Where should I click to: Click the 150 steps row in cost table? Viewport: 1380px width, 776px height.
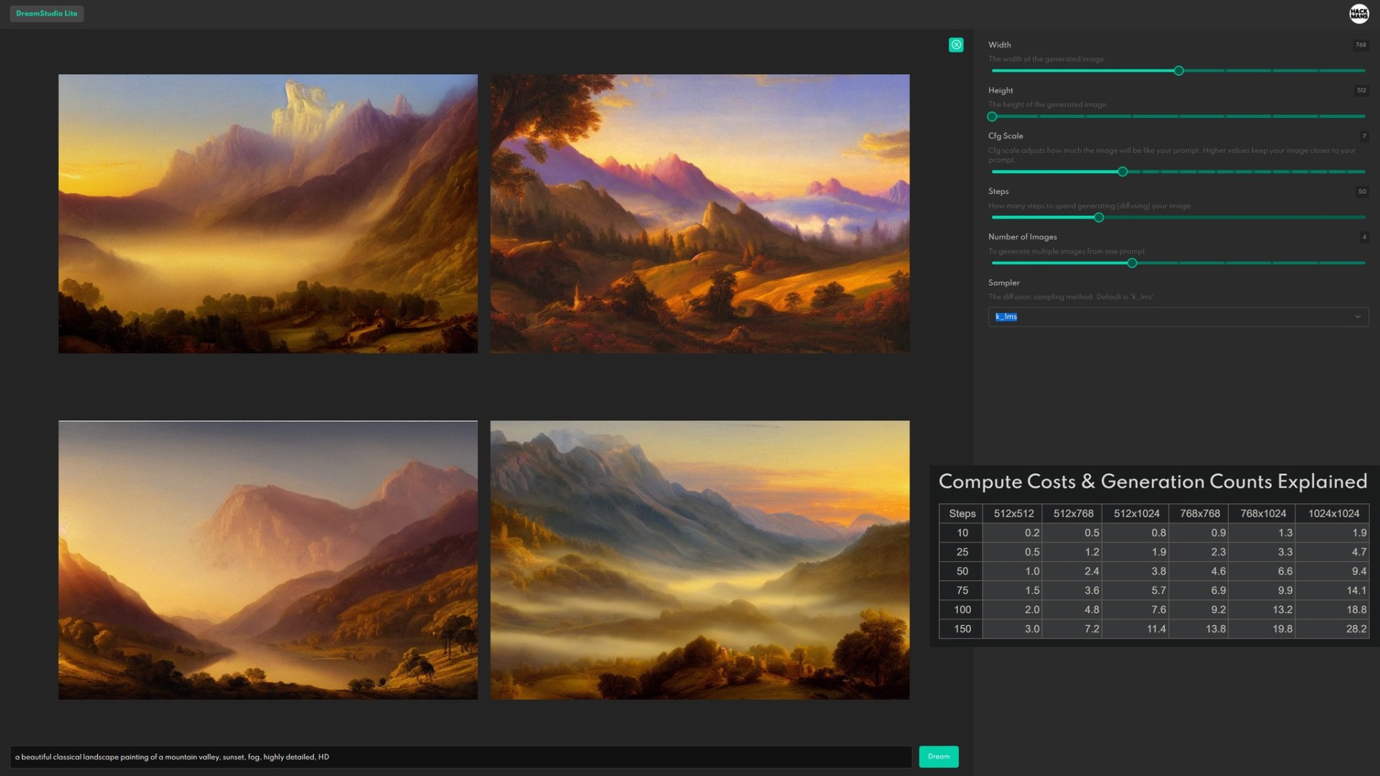coord(962,629)
